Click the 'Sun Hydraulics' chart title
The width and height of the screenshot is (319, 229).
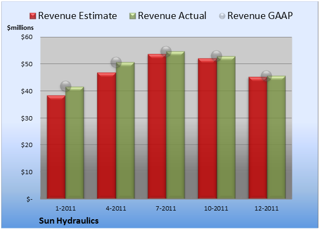click(69, 221)
